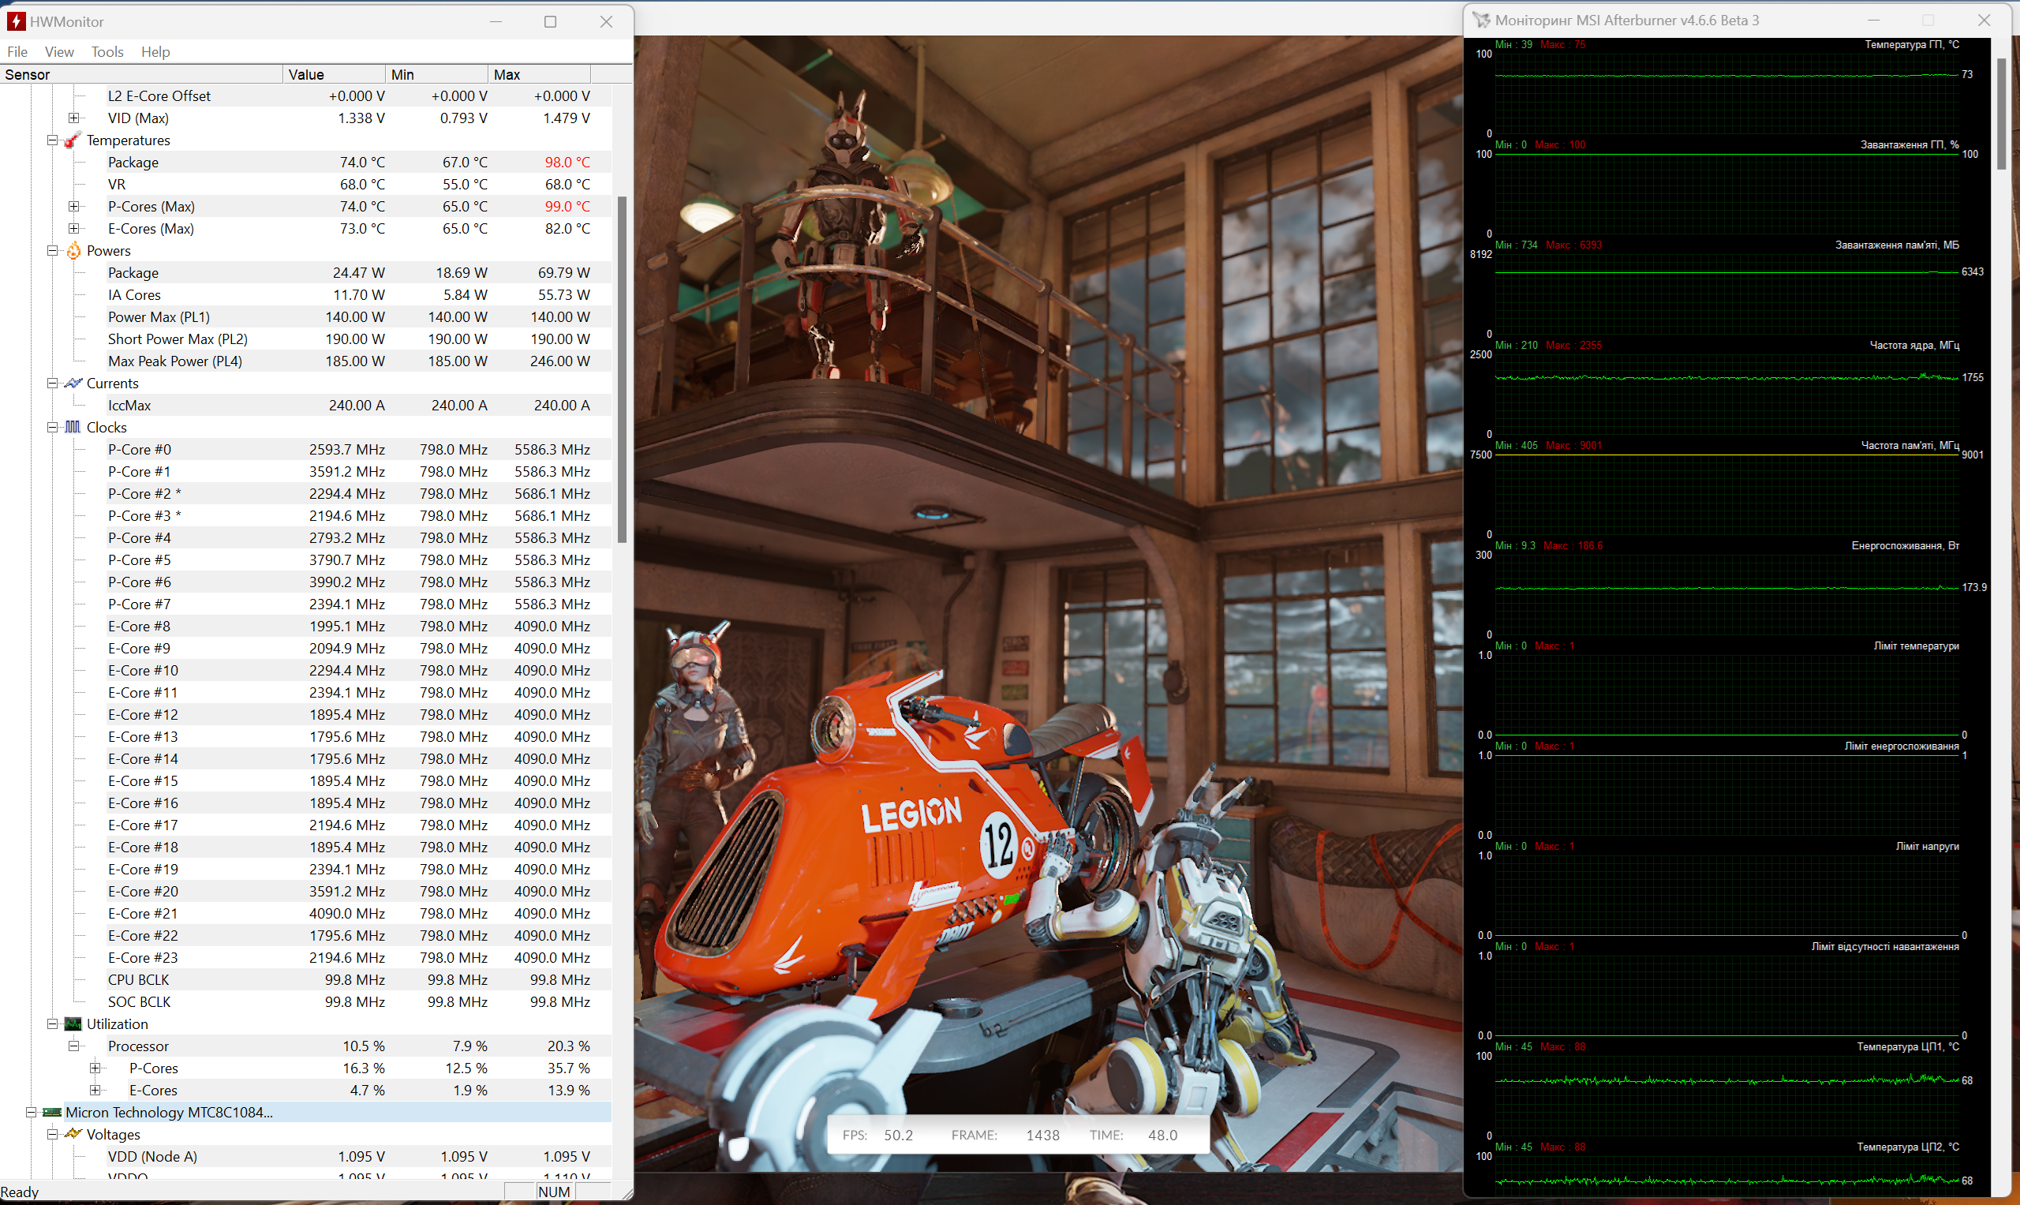Click the CPU1 temperature graph in Afterburner

click(1727, 1095)
